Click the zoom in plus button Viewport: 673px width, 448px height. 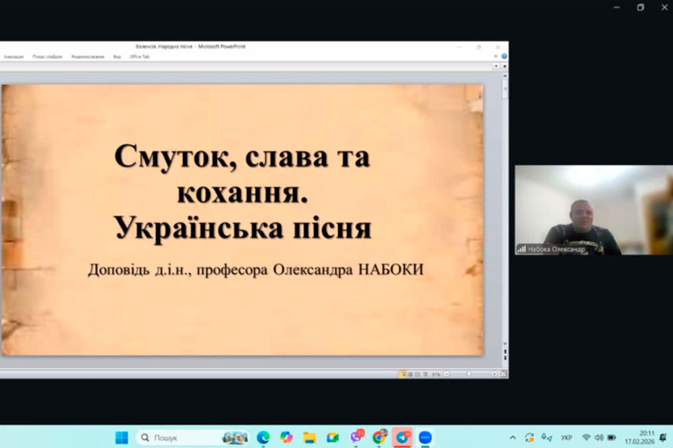(494, 373)
